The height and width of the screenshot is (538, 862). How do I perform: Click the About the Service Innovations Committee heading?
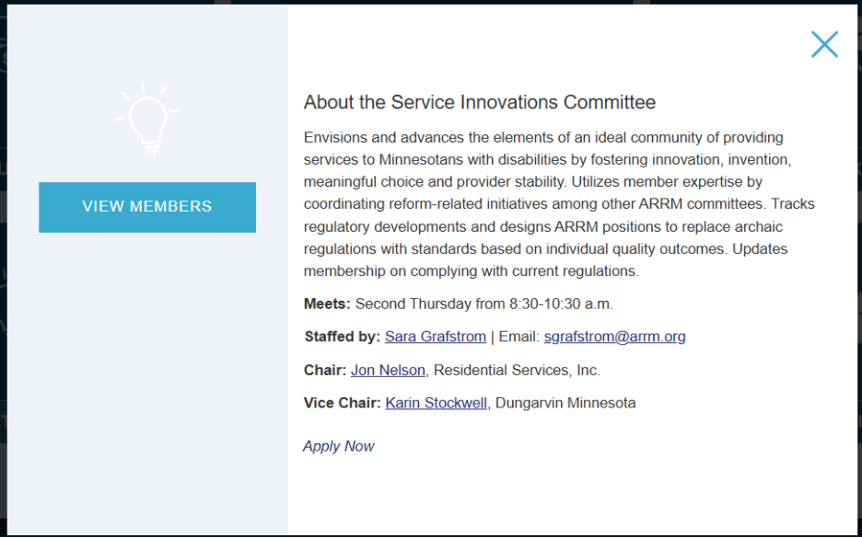(480, 102)
